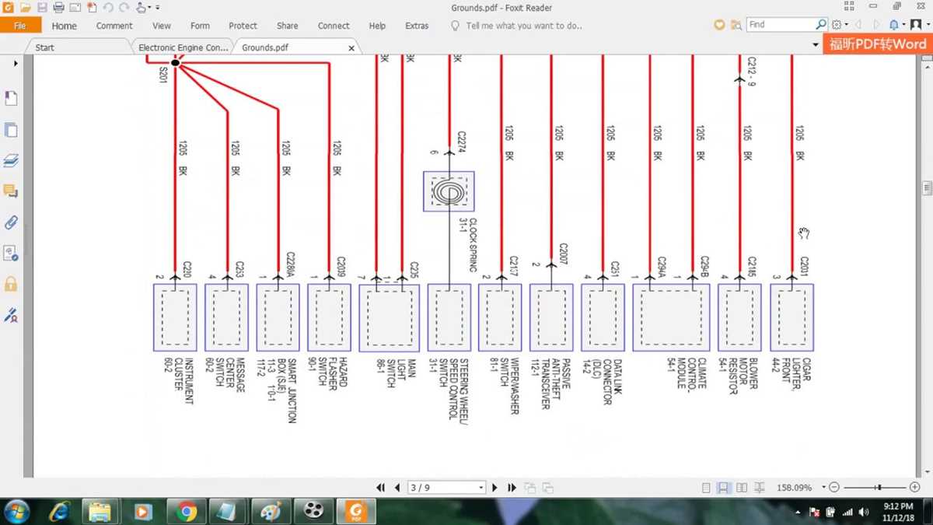Show hidden system tray icons arrow
Image resolution: width=933 pixels, height=525 pixels.
[x=799, y=512]
